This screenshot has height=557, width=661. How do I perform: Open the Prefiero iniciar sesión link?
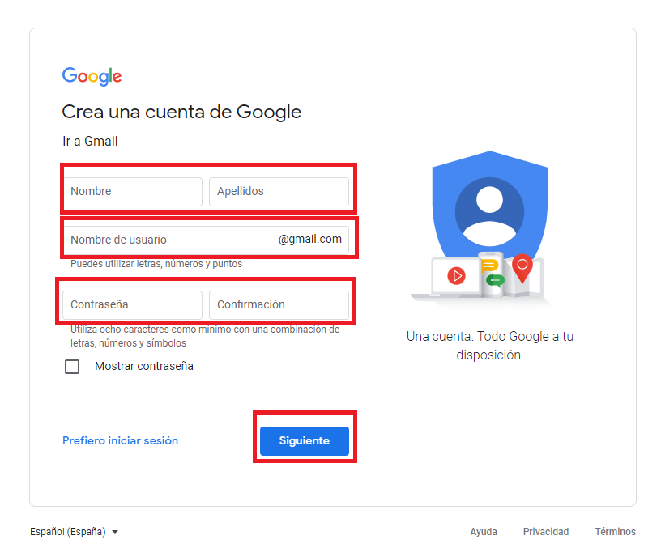(x=120, y=440)
